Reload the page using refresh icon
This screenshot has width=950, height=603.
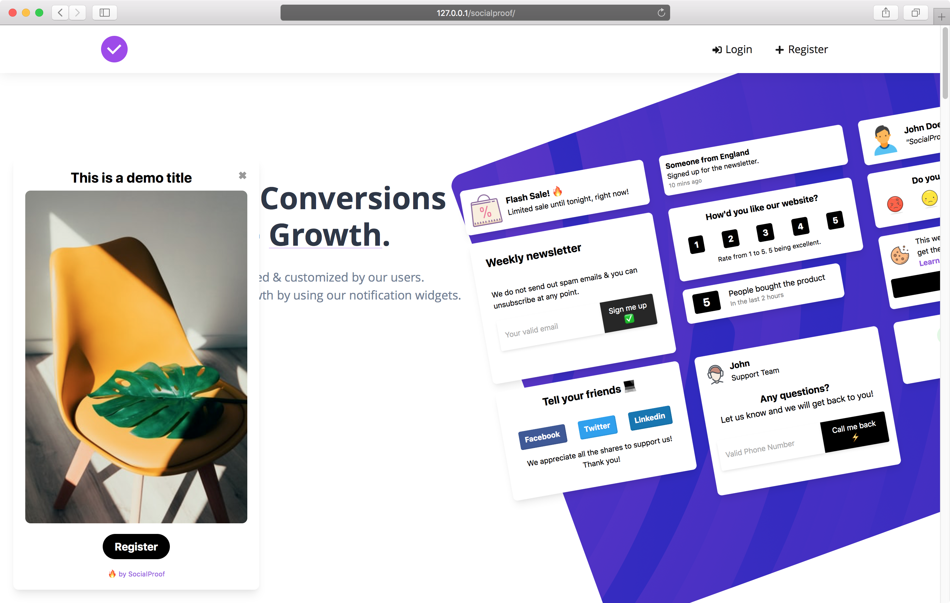pos(661,13)
